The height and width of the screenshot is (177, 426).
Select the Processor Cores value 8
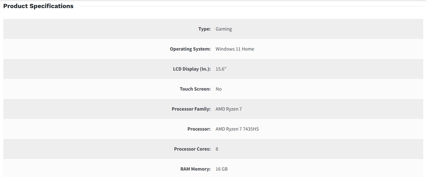(x=217, y=149)
